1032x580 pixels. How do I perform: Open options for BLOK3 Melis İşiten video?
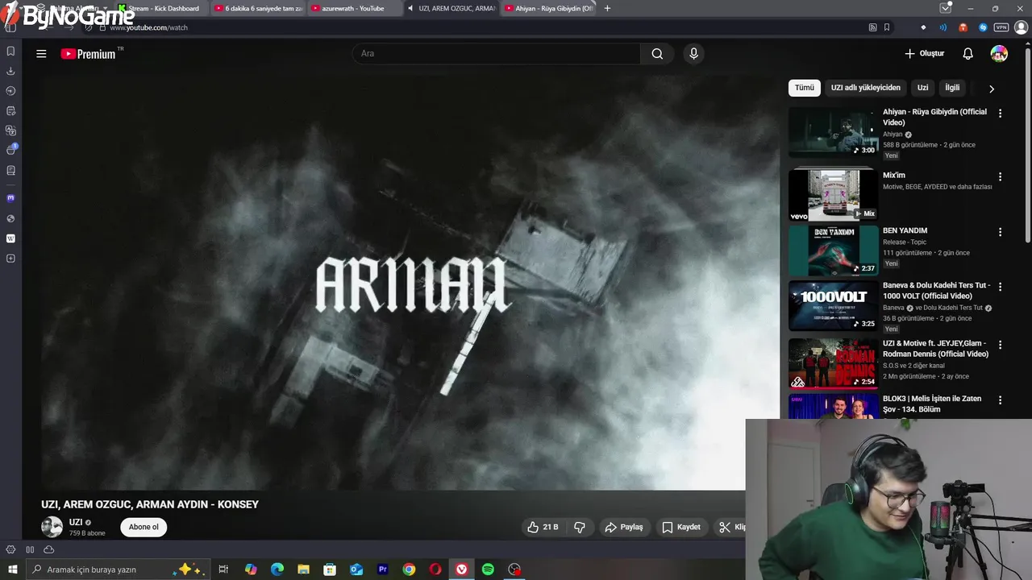coord(1000,400)
